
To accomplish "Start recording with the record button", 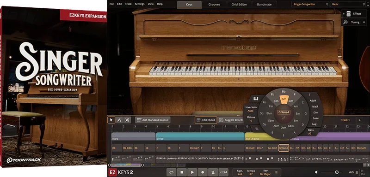I will point(203,172).
